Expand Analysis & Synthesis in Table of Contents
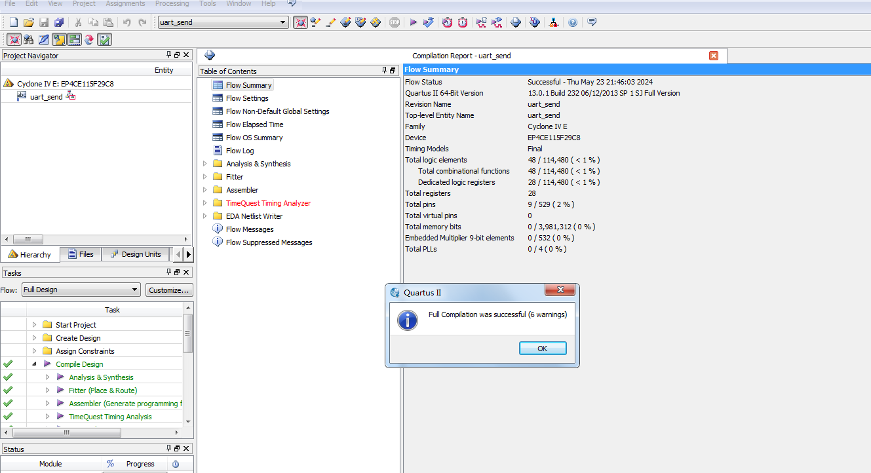 (204, 164)
